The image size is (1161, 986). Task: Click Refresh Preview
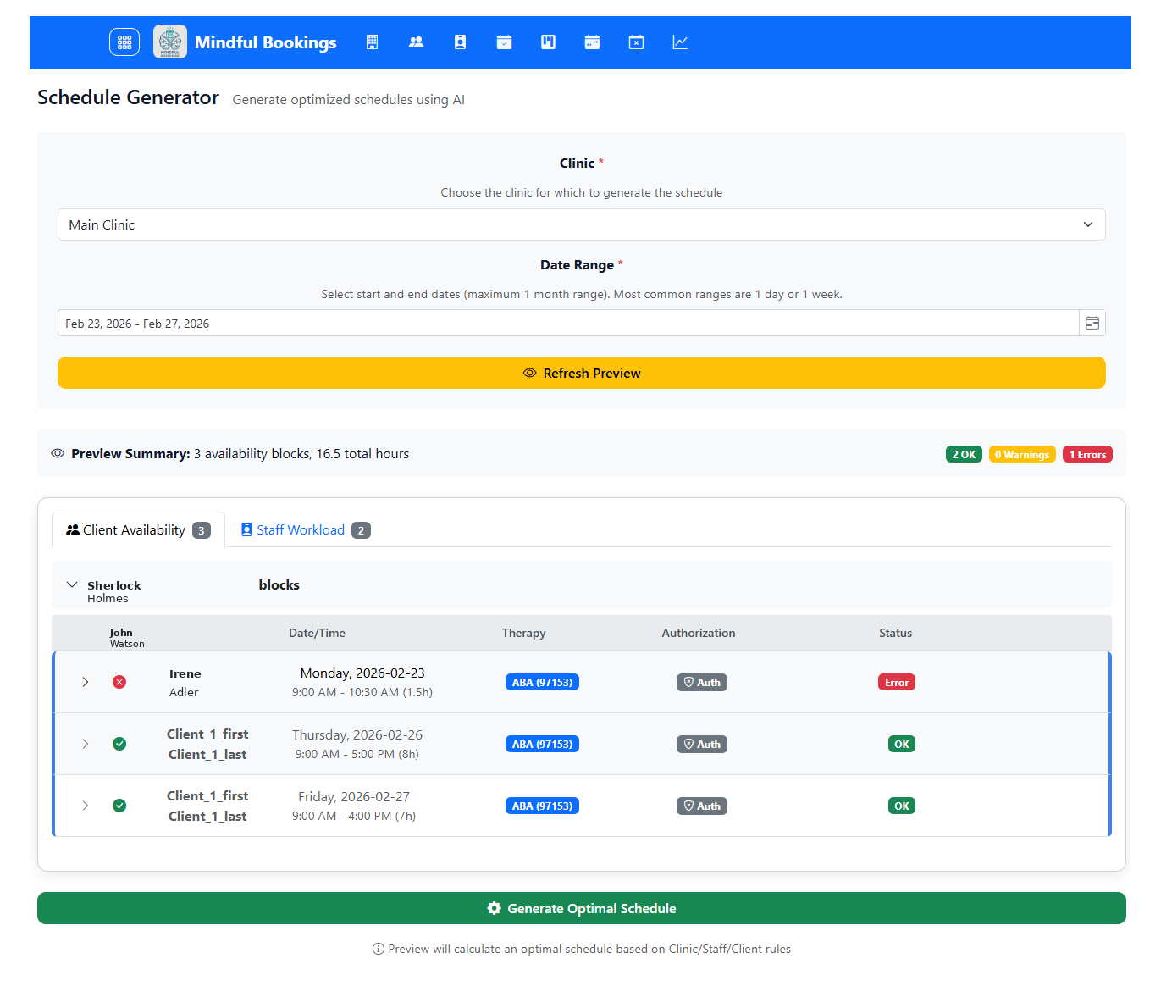click(x=581, y=373)
